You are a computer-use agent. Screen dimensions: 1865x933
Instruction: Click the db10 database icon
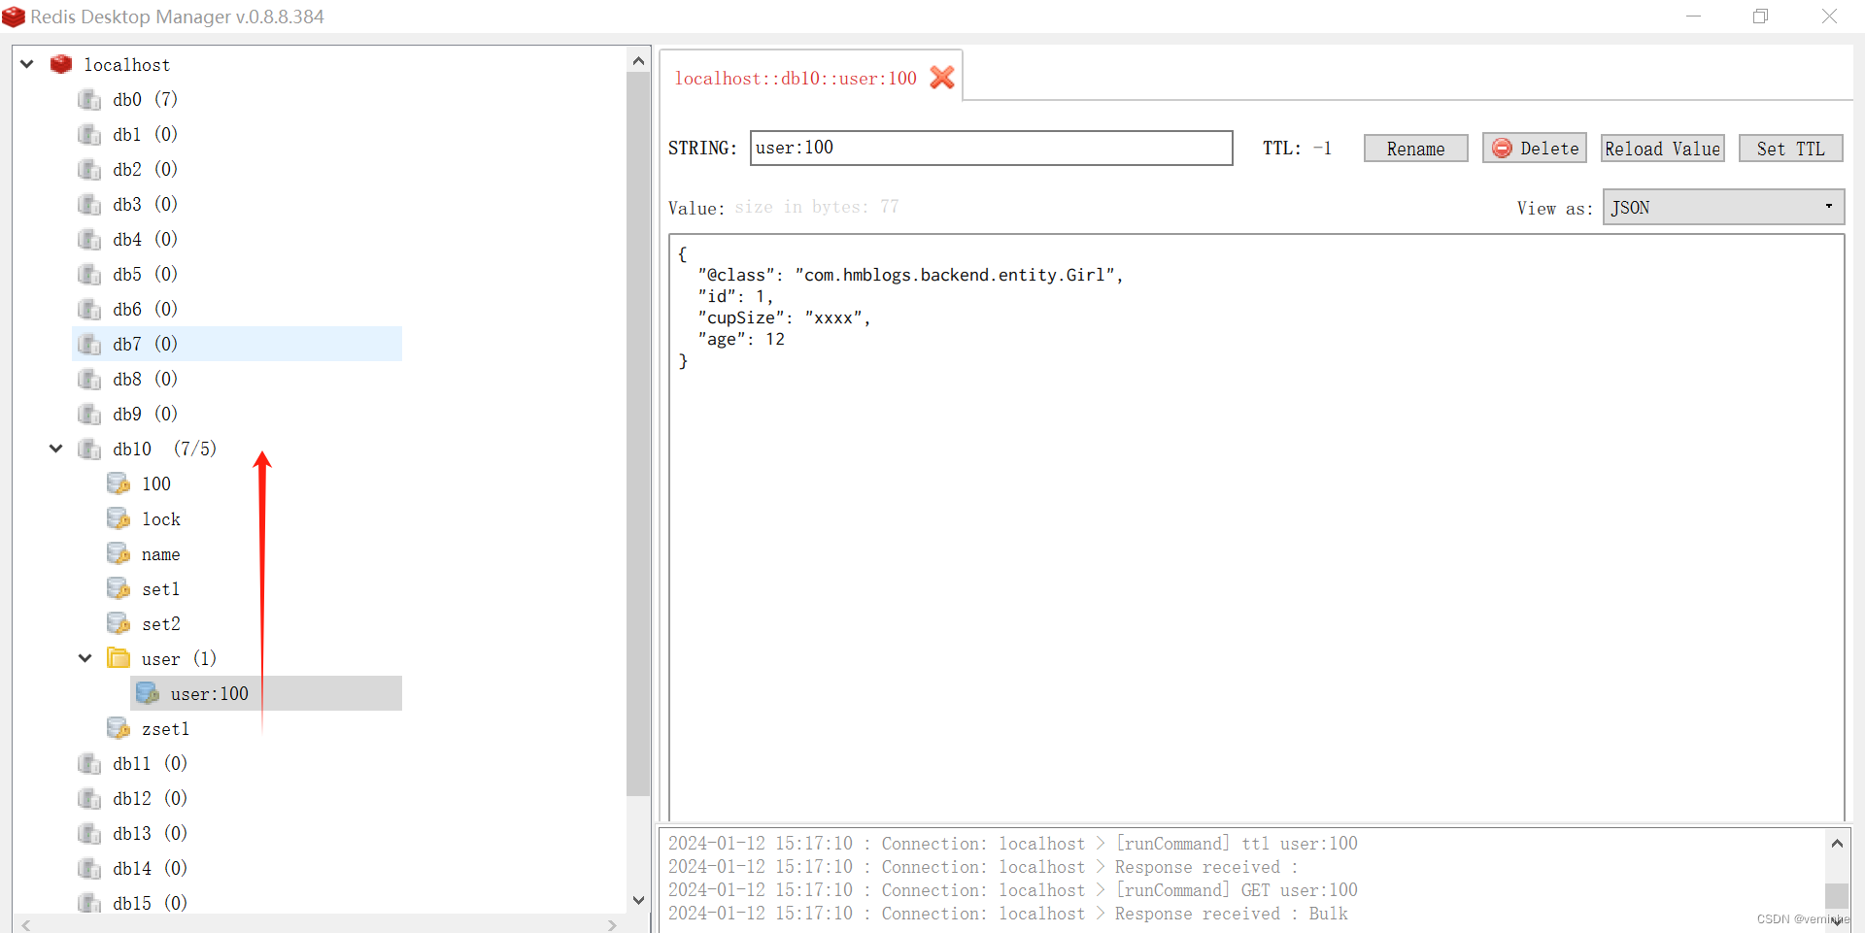(89, 449)
